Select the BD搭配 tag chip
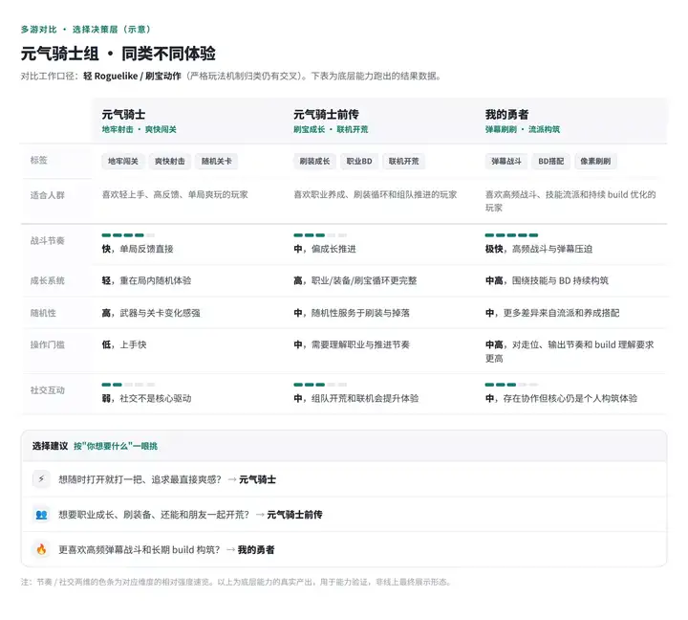 pos(551,162)
